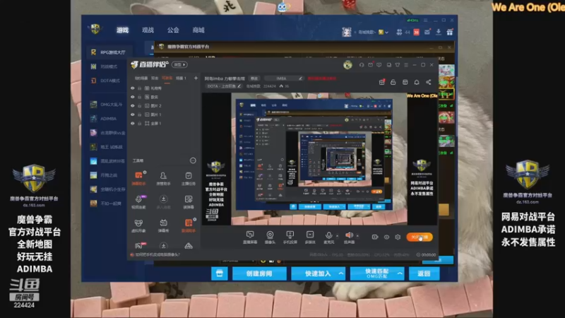Viewport: 565px width, 318px height.
Task: Click the share icon in live companion
Action: 429,82
